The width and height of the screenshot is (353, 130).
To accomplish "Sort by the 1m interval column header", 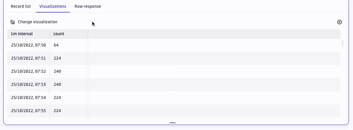I will pos(22,34).
